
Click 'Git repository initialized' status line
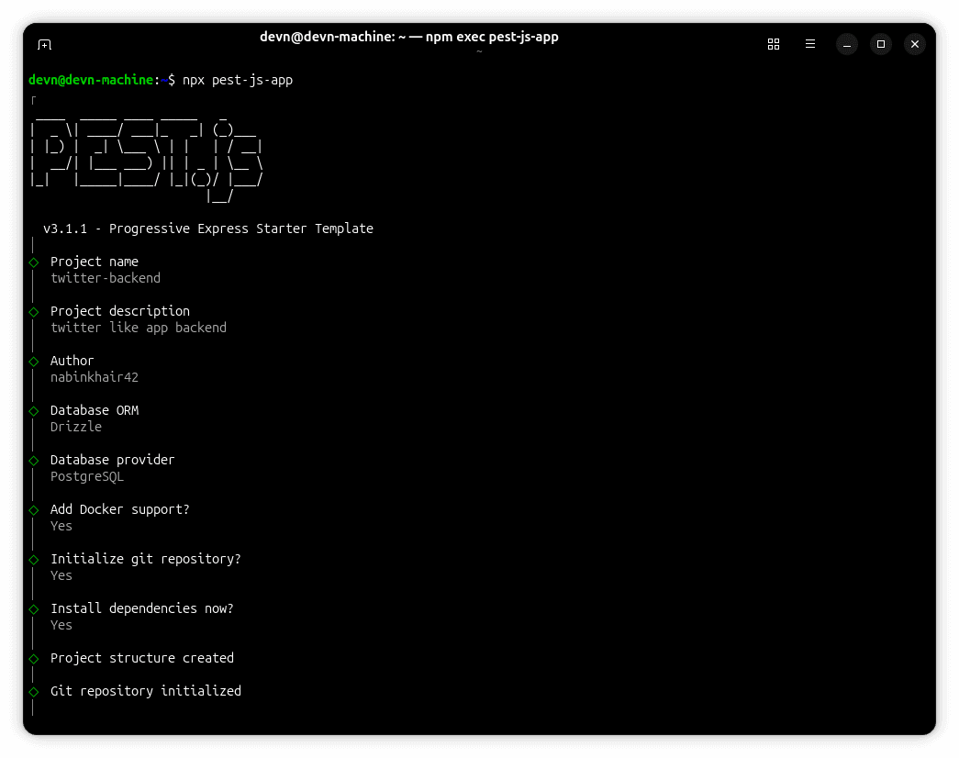pyautogui.click(x=146, y=691)
